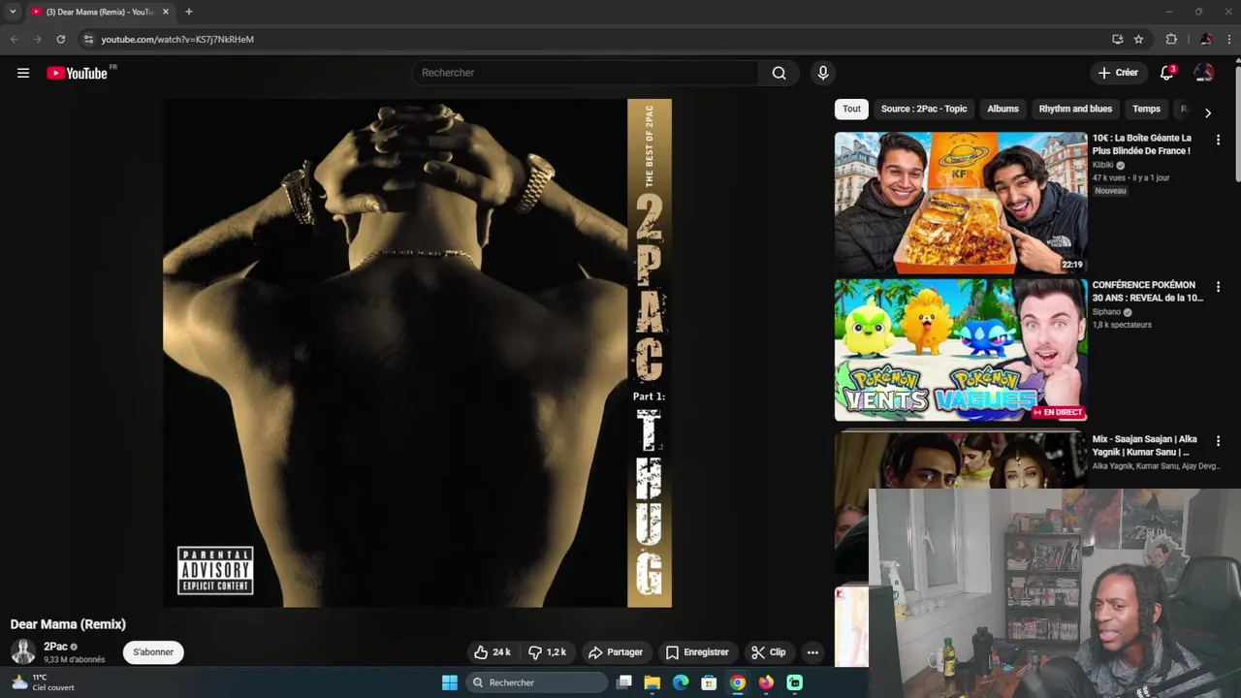
Task: Open Firefox from the taskbar
Action: click(766, 682)
